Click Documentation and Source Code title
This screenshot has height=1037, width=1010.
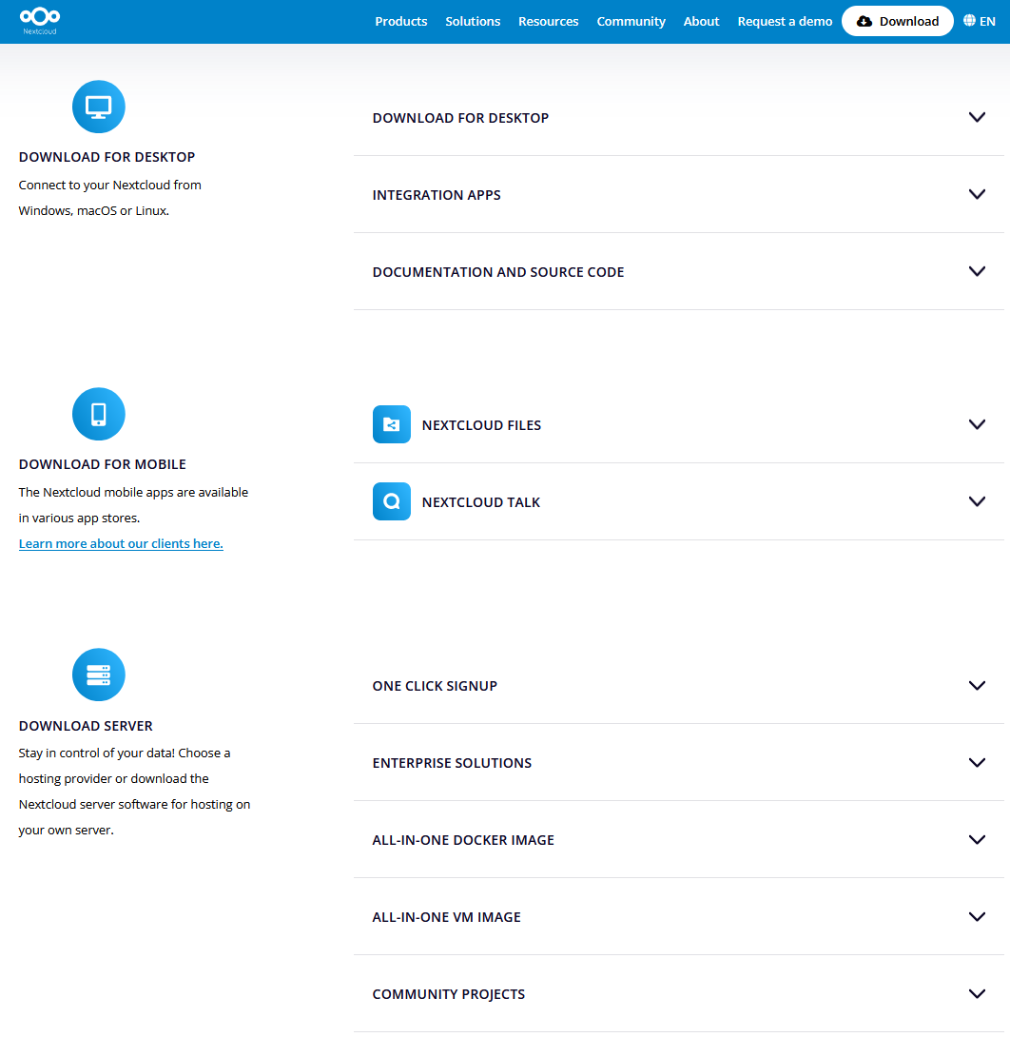(x=497, y=272)
